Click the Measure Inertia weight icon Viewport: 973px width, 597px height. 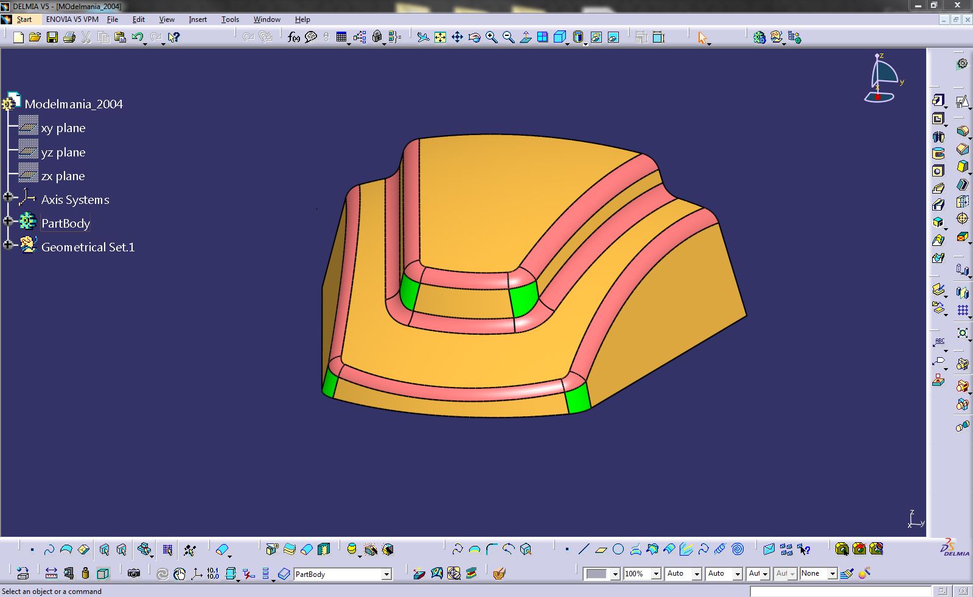pyautogui.click(x=85, y=573)
